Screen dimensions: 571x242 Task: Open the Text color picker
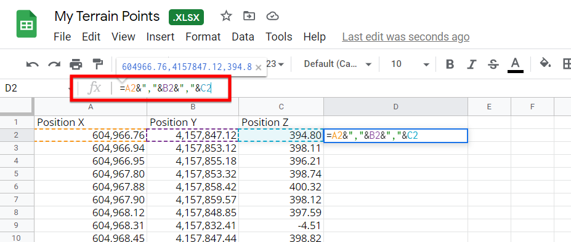click(516, 65)
